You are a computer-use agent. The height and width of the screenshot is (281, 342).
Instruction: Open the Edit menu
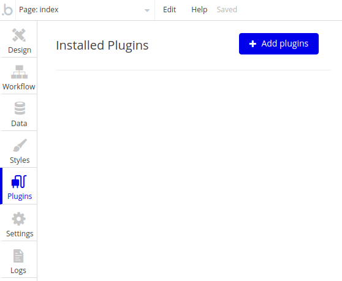click(170, 10)
